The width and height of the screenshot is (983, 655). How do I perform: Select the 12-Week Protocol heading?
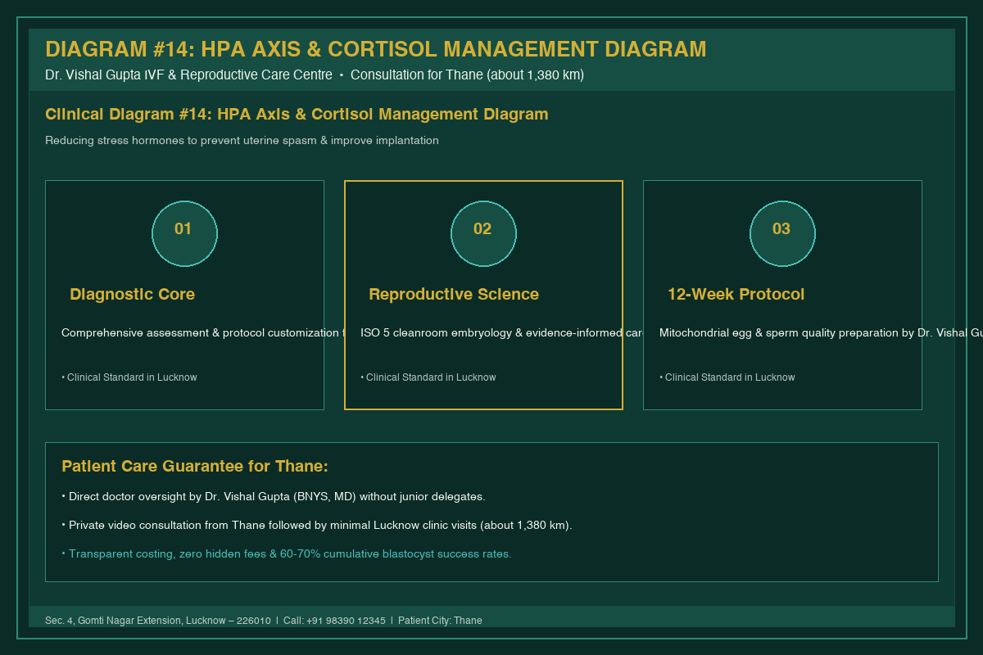(x=736, y=294)
